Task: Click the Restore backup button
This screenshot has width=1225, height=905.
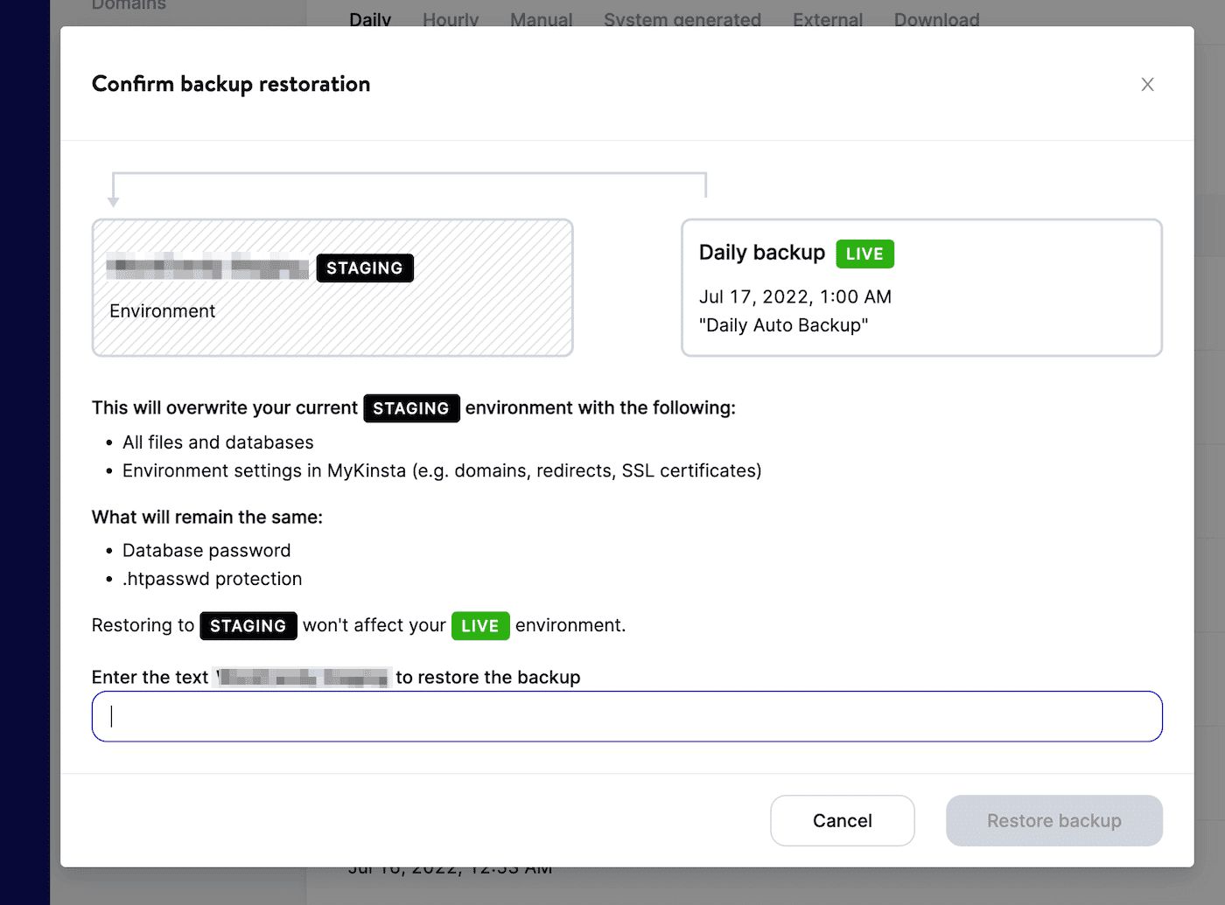Action: coord(1053,820)
